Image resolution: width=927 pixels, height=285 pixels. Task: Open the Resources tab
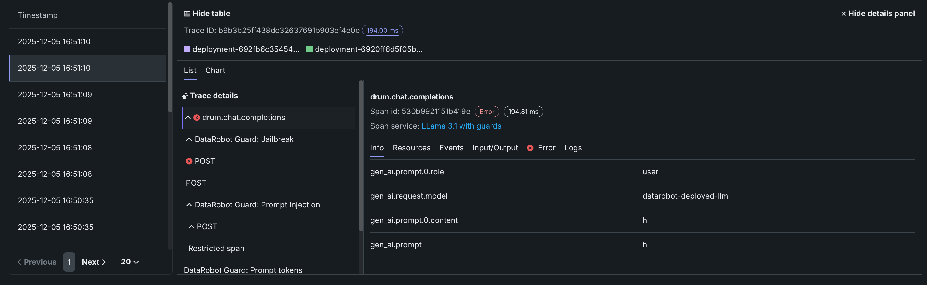(411, 148)
